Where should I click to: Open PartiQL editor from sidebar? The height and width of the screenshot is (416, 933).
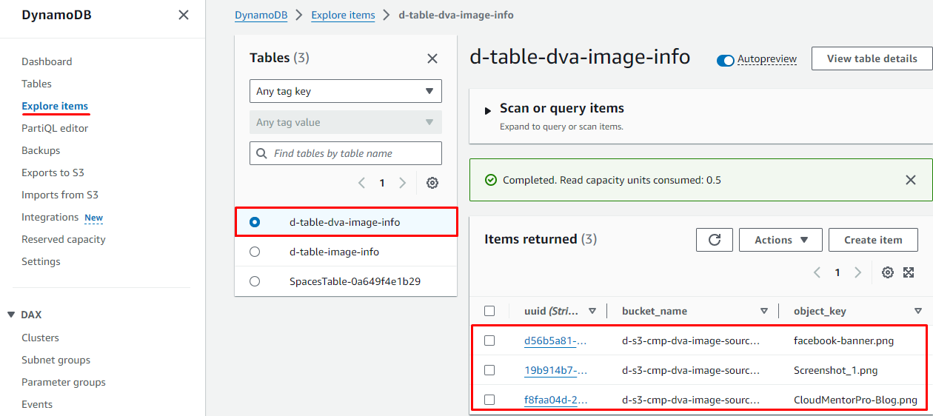[x=55, y=128]
